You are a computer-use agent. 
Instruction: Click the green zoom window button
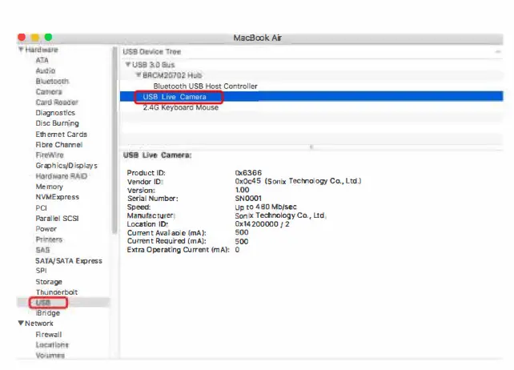[48, 38]
